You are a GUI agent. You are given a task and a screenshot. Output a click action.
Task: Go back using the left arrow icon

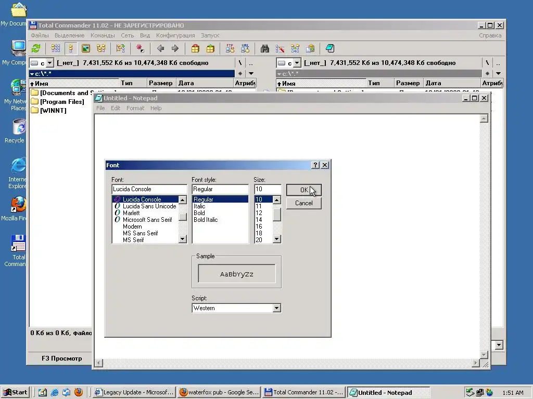coord(160,48)
